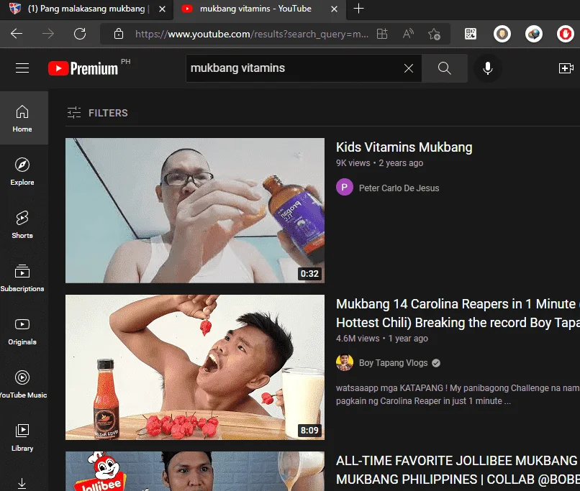The height and width of the screenshot is (491, 580).
Task: Open Home in the sidebar
Action: click(22, 118)
